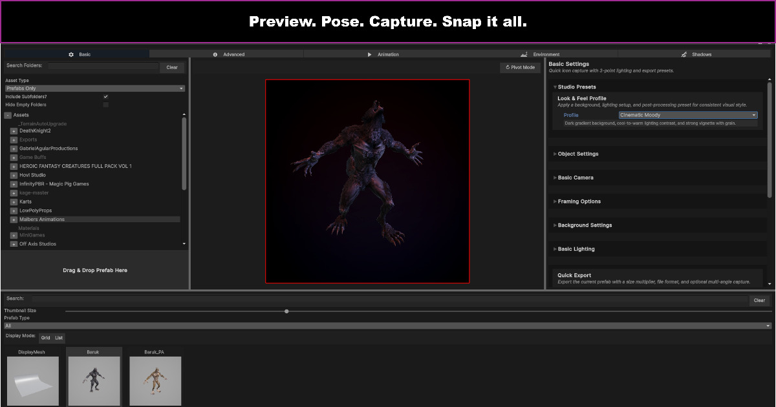Screen dimensions: 776x407
Task: Click Clear next to Search Folders
Action: (172, 67)
